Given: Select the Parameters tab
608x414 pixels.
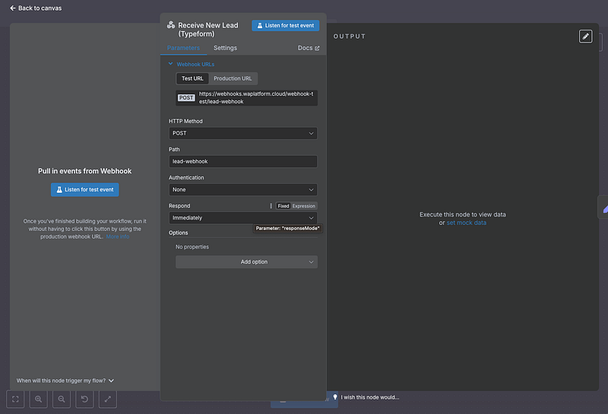Looking at the screenshot, I should pyautogui.click(x=183, y=48).
